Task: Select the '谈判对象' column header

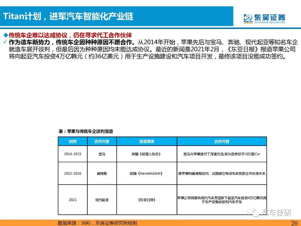Action: tap(102, 141)
